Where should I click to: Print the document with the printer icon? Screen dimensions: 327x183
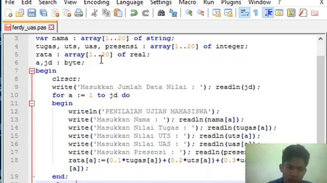pos(79,13)
